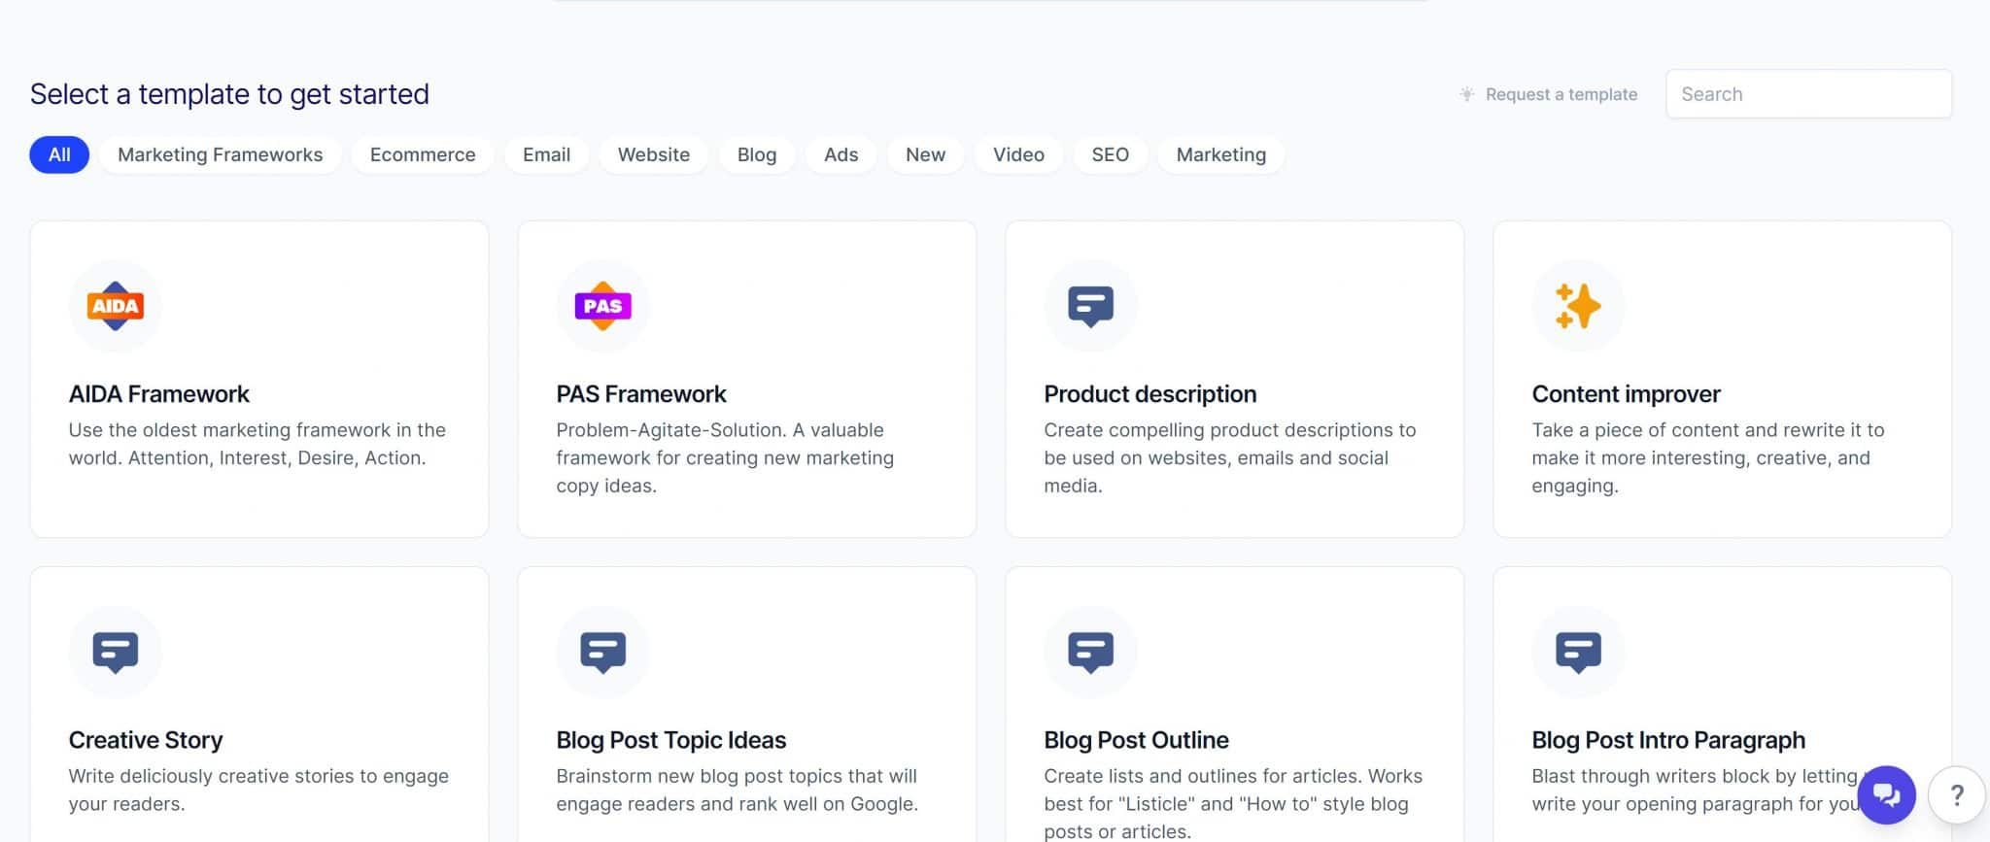Screen dimensions: 1990x842
Task: Select the Video category filter
Action: pyautogui.click(x=1018, y=154)
